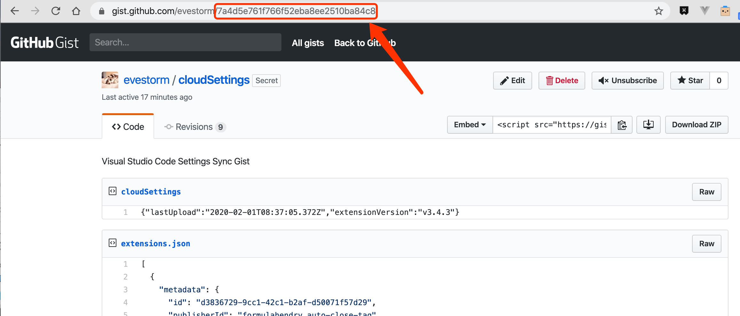Click the Edit gist button
740x316 pixels.
click(512, 81)
